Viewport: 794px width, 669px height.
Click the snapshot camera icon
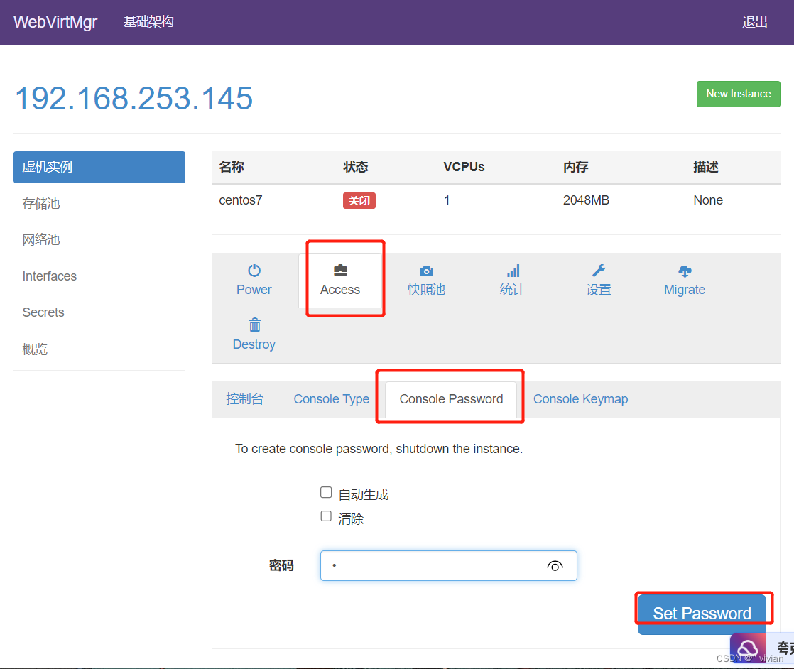tap(426, 271)
